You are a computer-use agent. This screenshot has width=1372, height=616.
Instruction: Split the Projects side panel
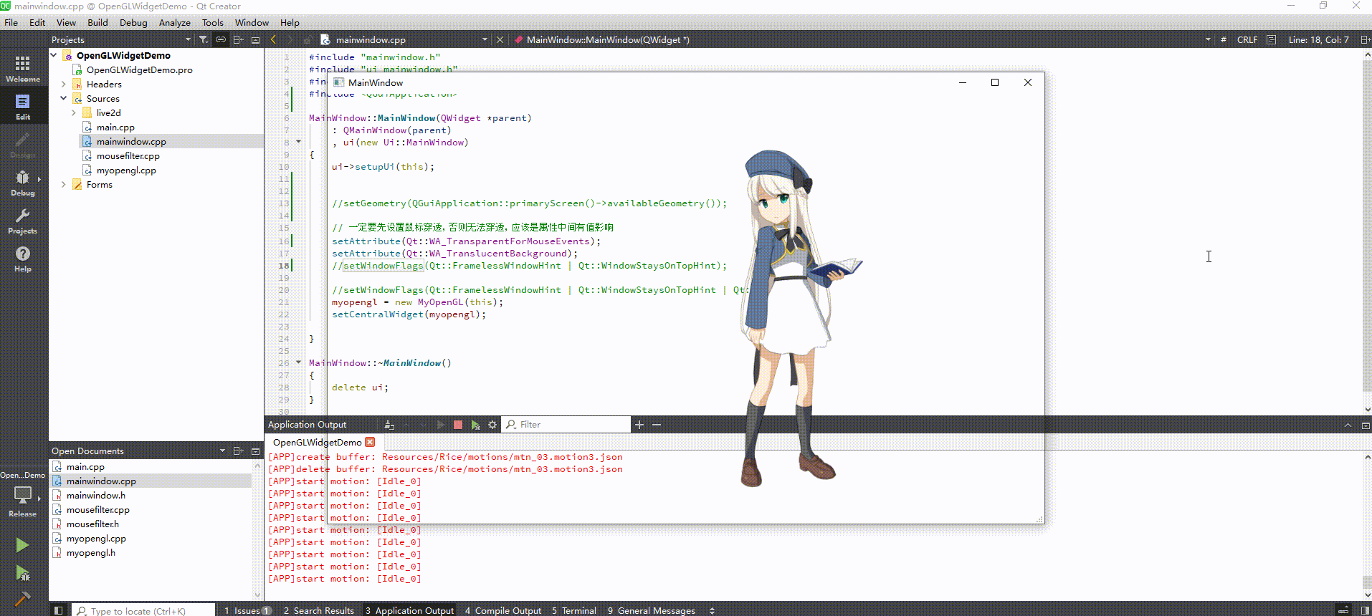point(239,39)
